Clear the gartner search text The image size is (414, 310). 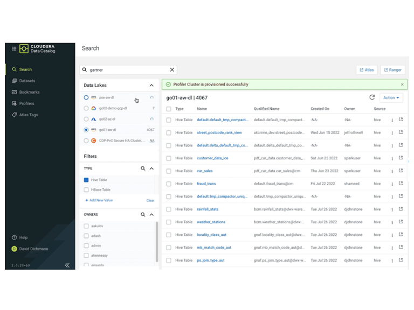point(172,69)
